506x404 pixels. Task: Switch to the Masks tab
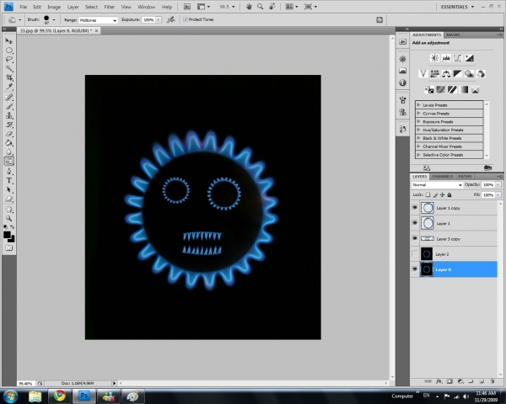(453, 35)
